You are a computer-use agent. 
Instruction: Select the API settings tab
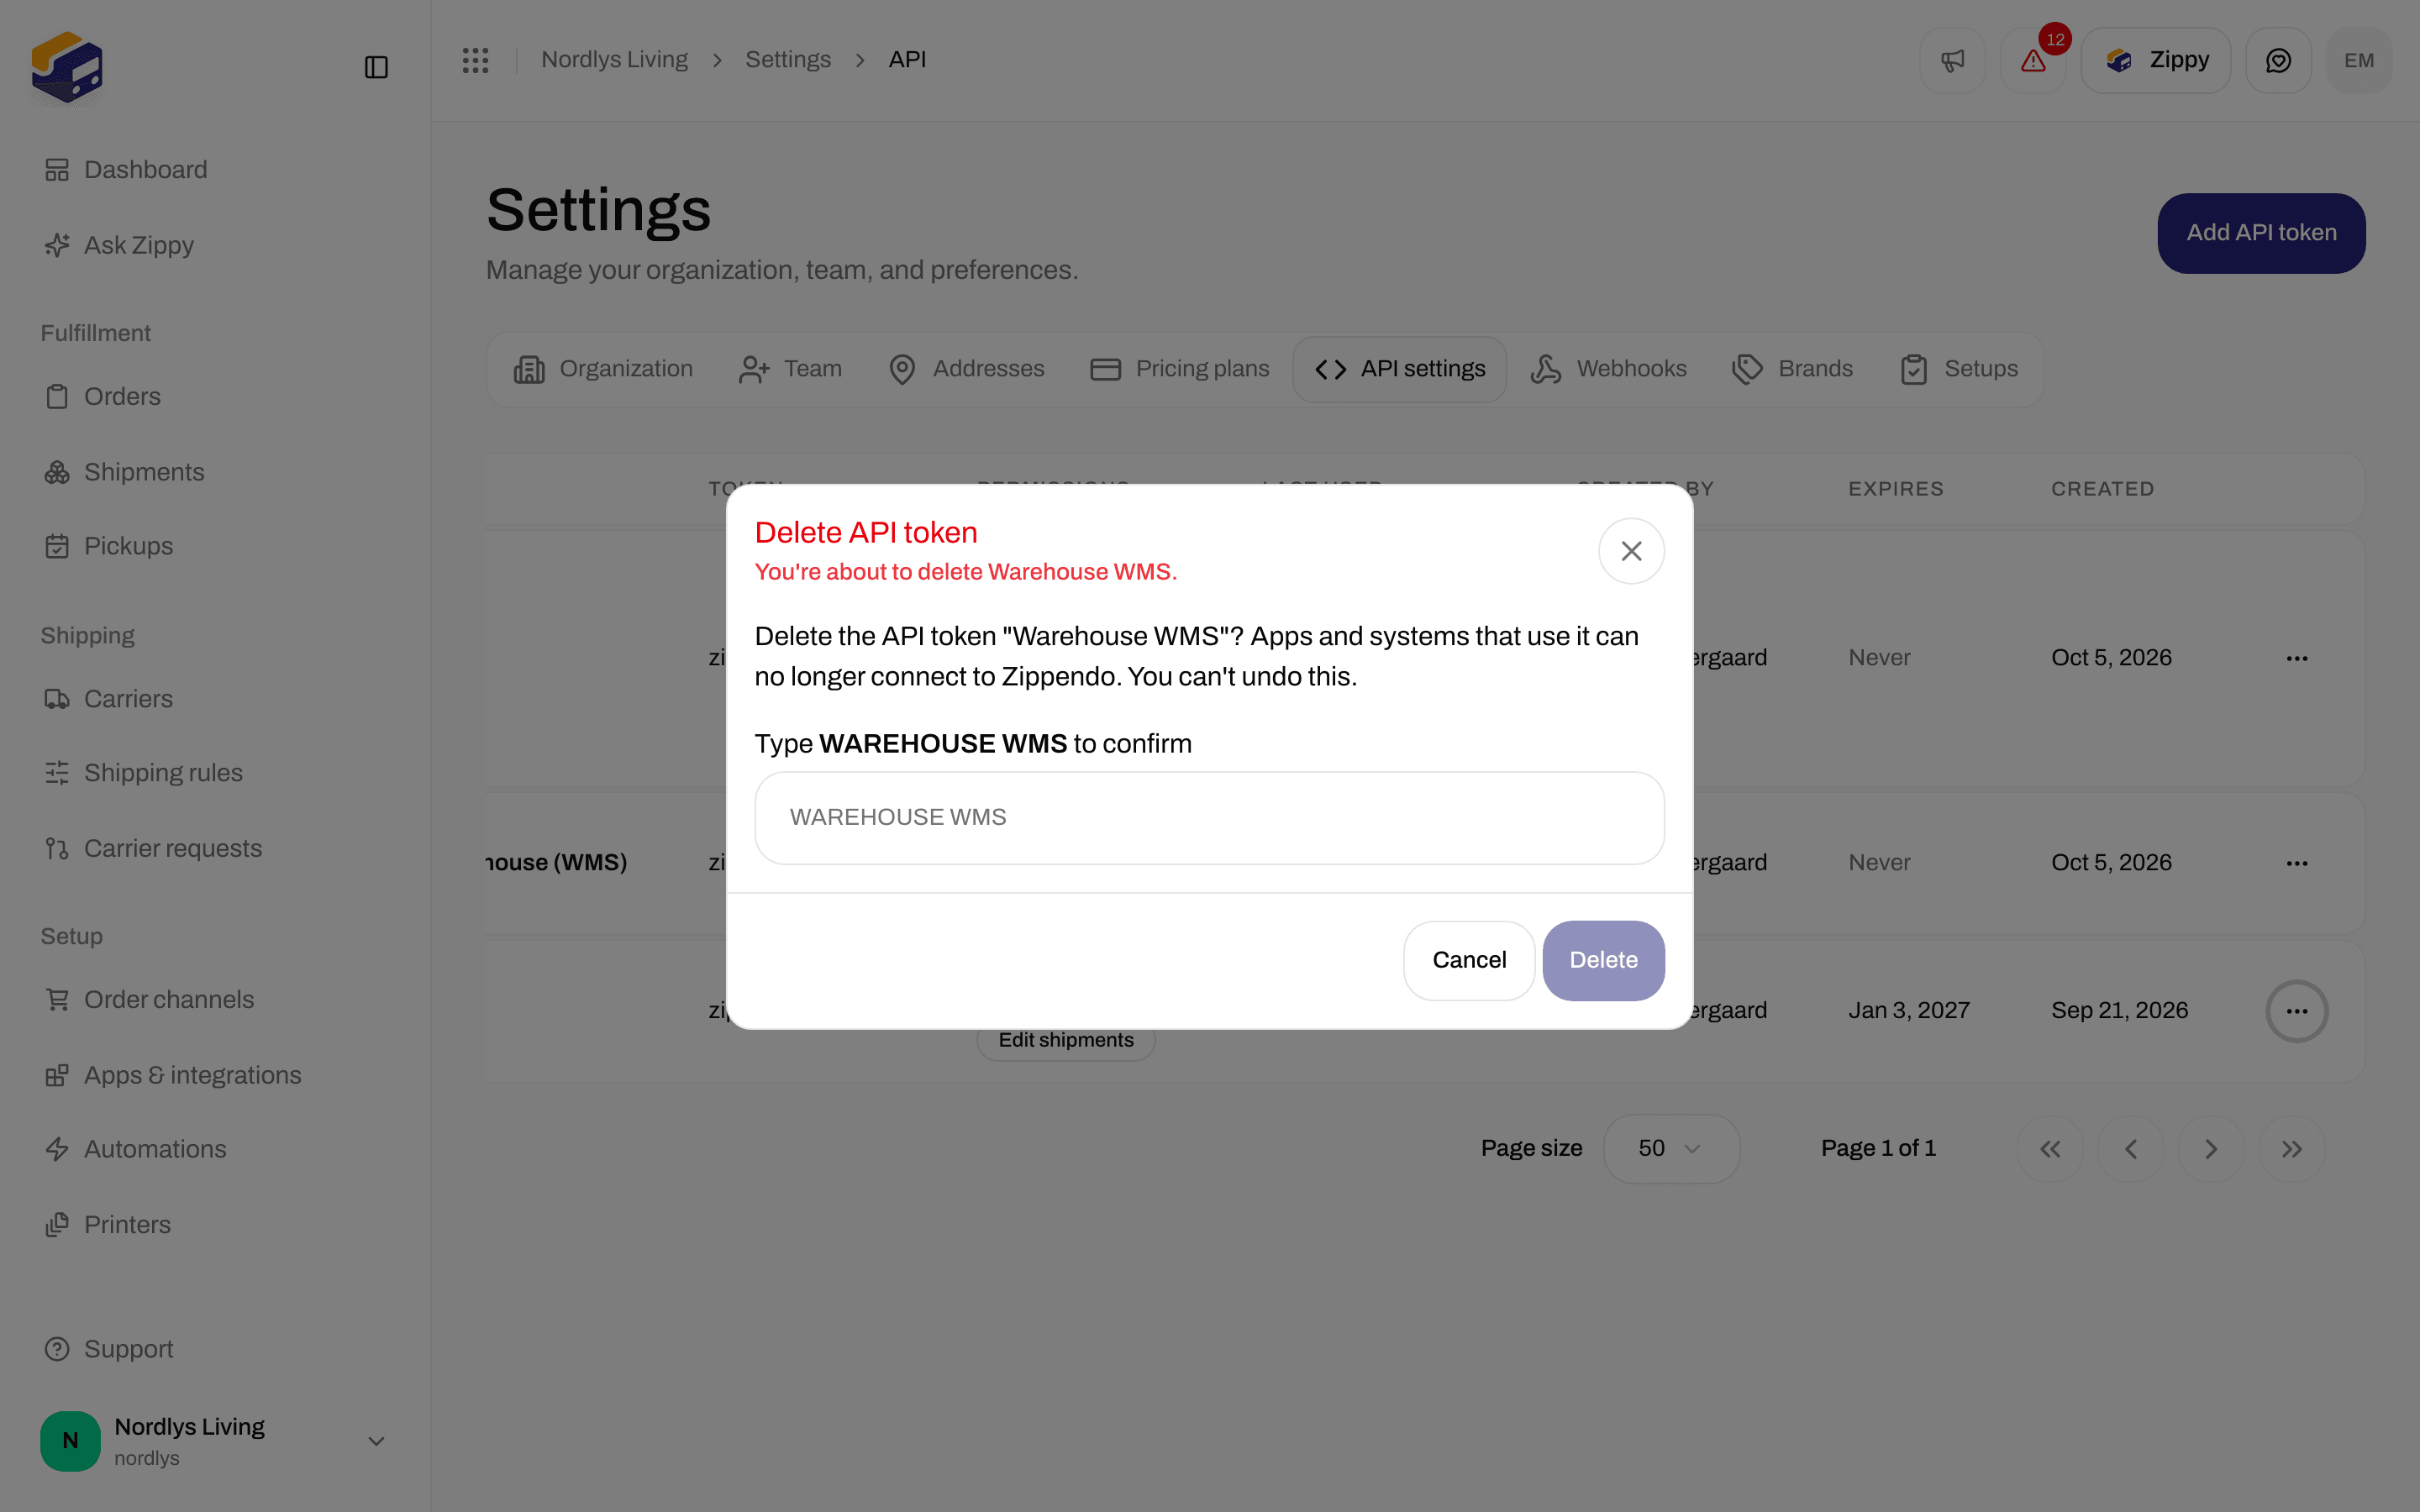click(x=1400, y=369)
